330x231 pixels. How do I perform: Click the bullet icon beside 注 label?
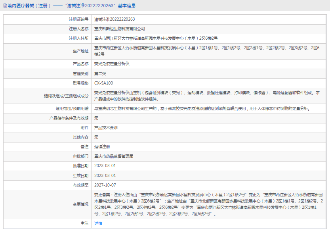[82, 223]
